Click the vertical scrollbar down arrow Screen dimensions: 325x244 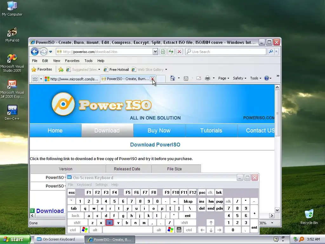(277, 210)
